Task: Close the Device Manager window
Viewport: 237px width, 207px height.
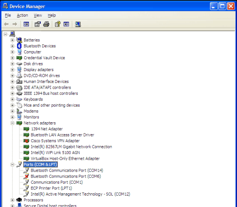Action: [231, 6]
